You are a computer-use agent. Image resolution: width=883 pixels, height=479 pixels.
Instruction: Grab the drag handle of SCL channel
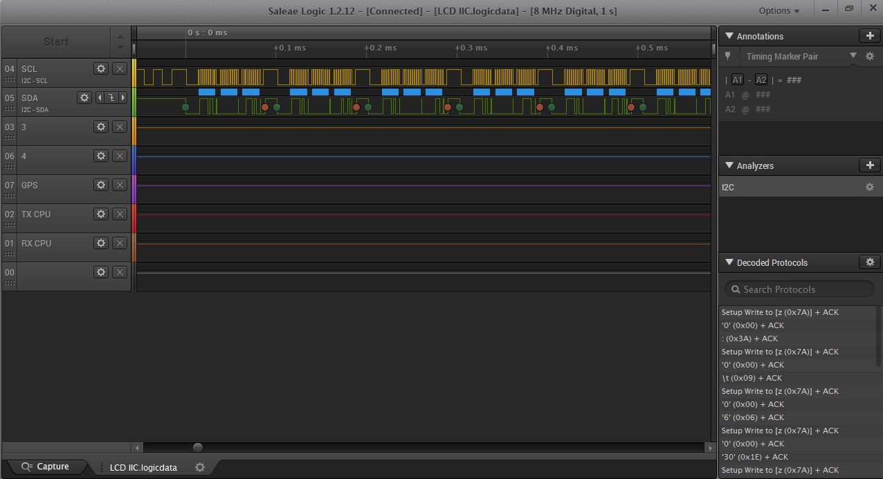10,80
